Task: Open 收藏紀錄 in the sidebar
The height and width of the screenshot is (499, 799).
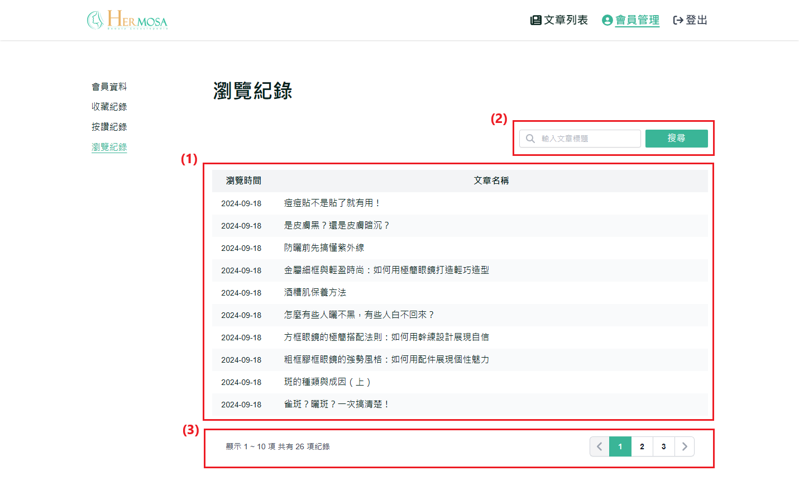Action: coord(109,107)
